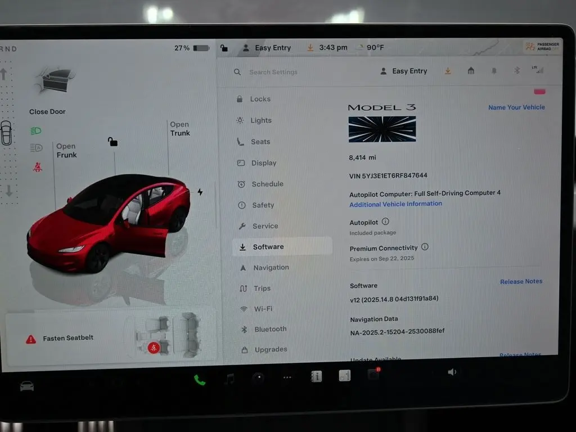Open dock app with red notification badge
Screen dimensions: 576x432
(x=373, y=374)
